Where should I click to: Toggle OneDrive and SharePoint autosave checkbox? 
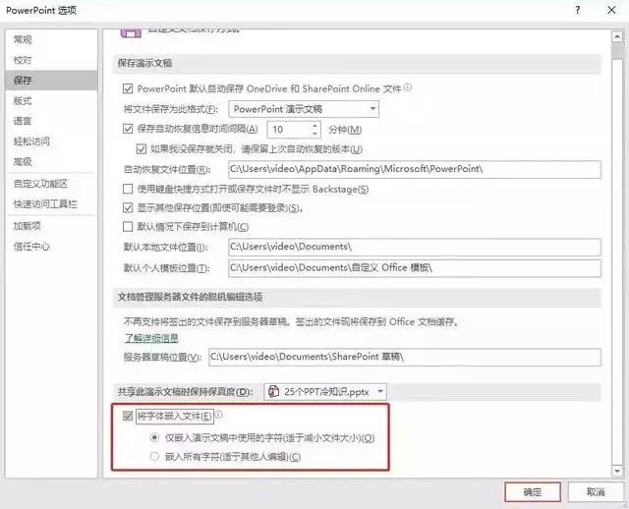[x=128, y=88]
